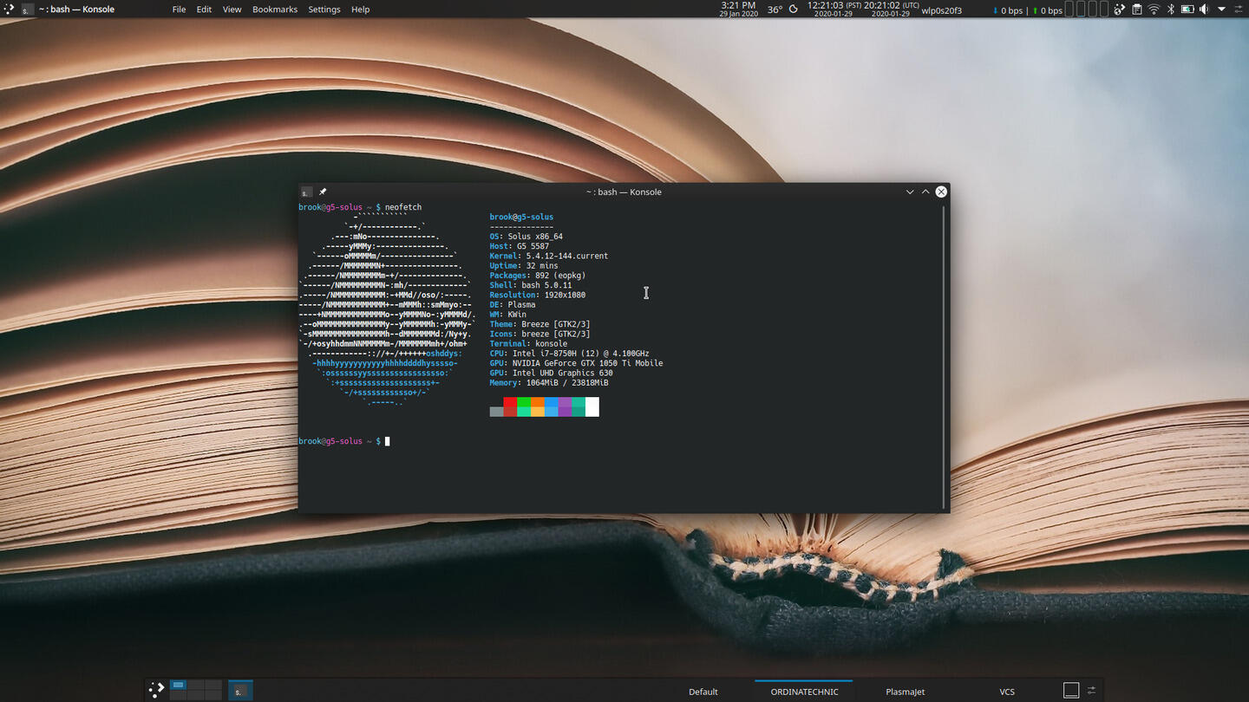The width and height of the screenshot is (1249, 702).
Task: Open the application launcher in the bottom panel
Action: (x=156, y=690)
